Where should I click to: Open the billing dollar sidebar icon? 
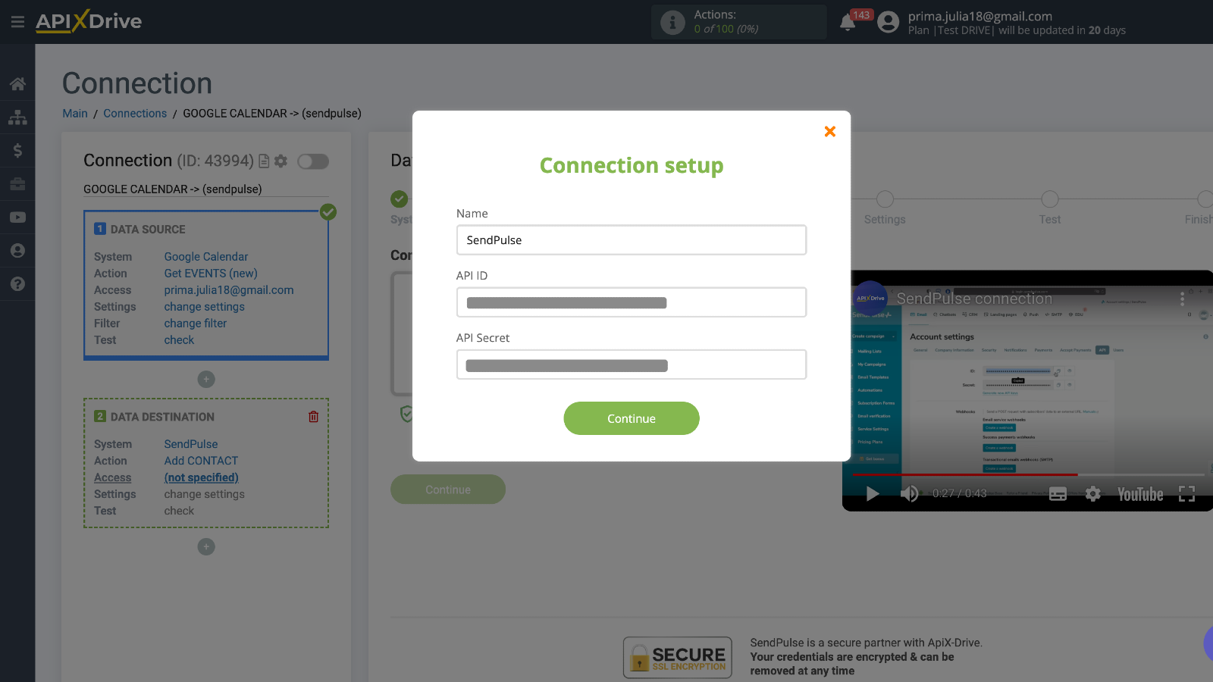coord(17,151)
